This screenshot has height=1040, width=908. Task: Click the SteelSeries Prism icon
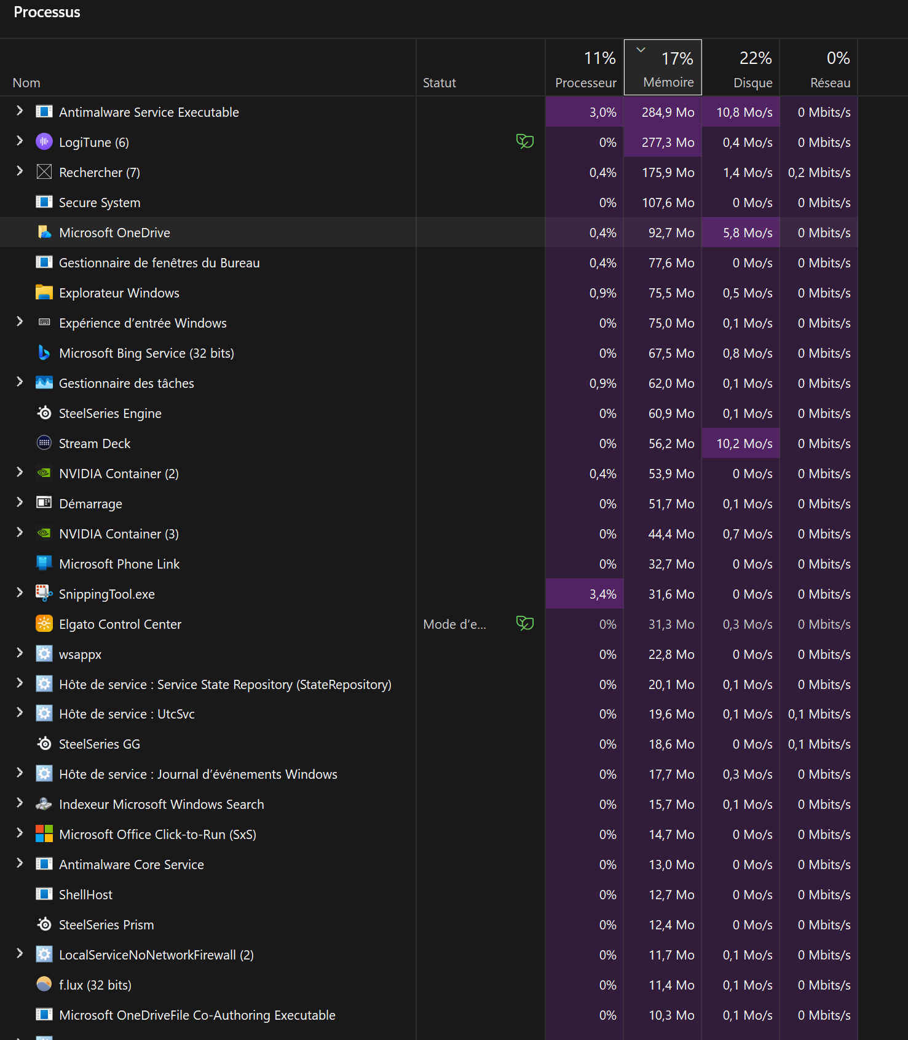point(44,924)
